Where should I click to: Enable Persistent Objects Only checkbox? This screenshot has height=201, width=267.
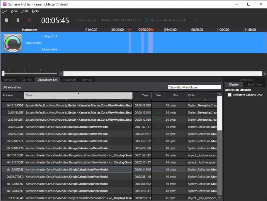pyautogui.click(x=230, y=95)
